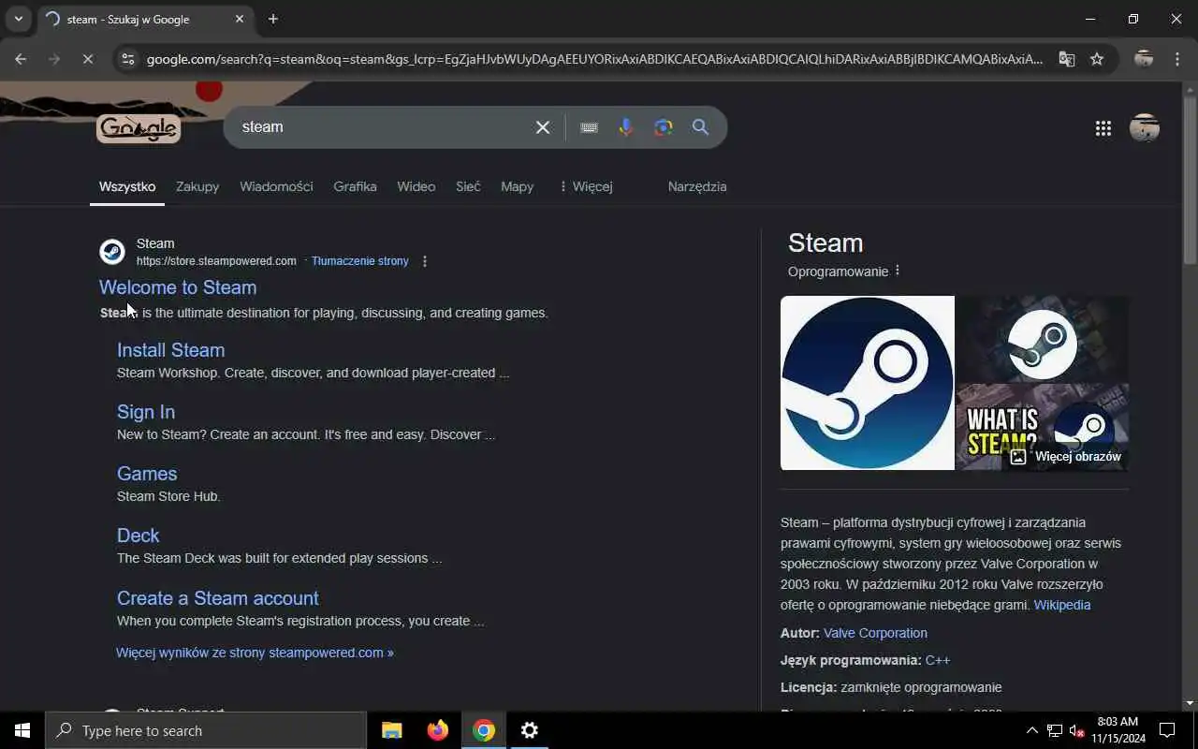The height and width of the screenshot is (749, 1198).
Task: Switch to the Wideo tab
Action: 416,186
